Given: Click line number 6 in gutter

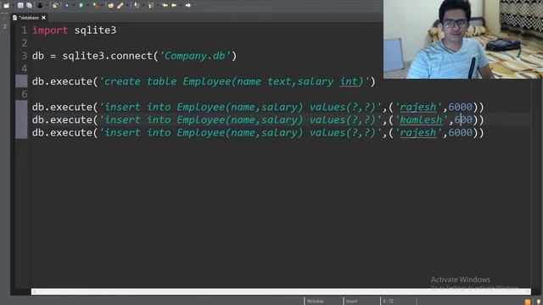Looking at the screenshot, I should point(24,94).
